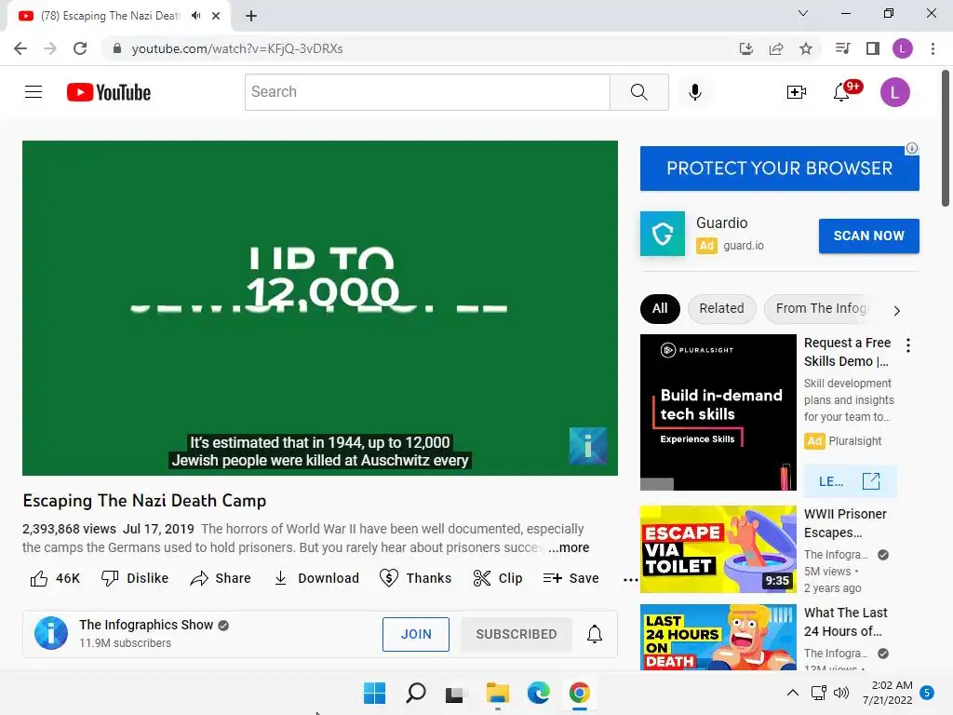The image size is (953, 715).
Task: Share this page from address bar
Action: point(775,48)
